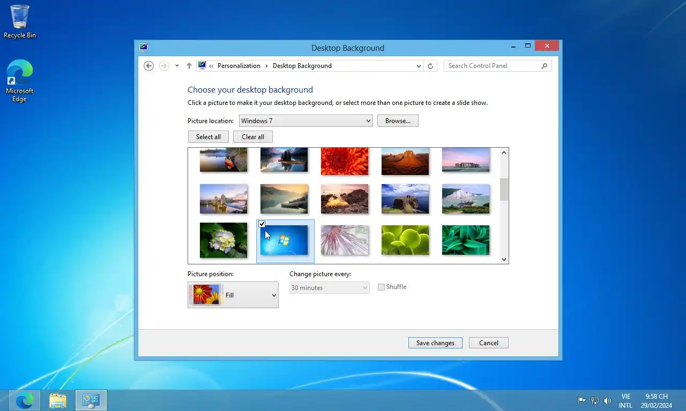Open the Picture location dropdown
Image resolution: width=686 pixels, height=411 pixels.
(x=305, y=121)
